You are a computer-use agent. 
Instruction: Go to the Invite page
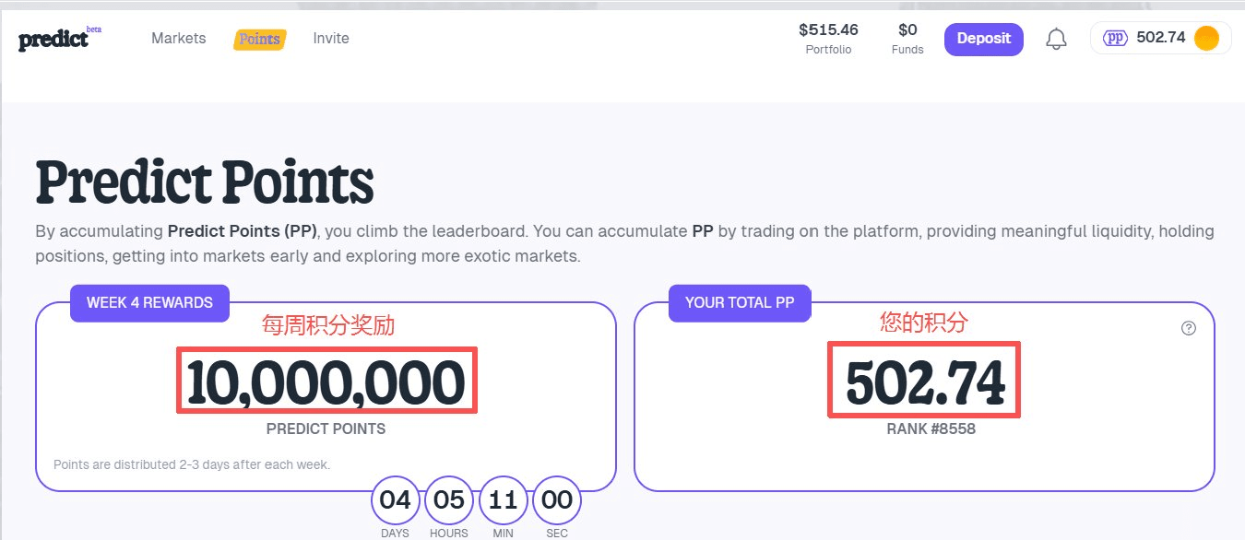(x=331, y=39)
